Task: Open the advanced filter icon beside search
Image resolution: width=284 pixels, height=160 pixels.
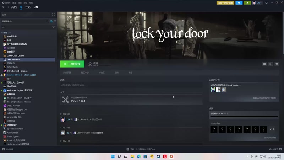Action: click(x=54, y=27)
